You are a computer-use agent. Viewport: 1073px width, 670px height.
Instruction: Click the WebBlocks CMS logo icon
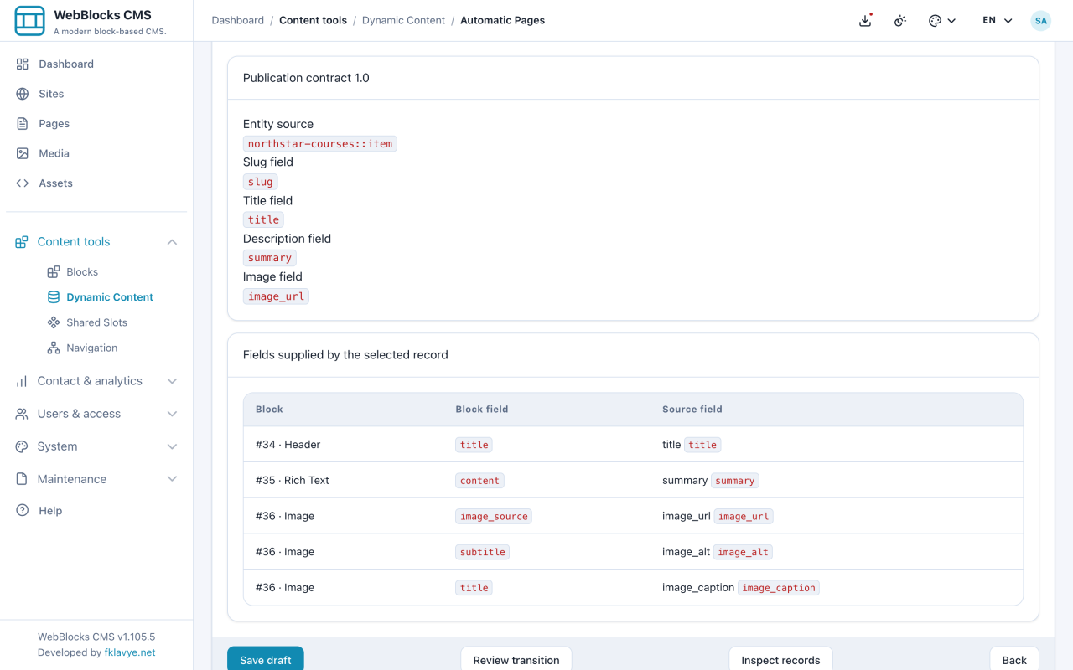29,21
